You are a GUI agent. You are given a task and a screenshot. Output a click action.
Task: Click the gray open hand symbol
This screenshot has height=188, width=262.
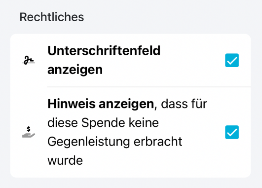(x=29, y=135)
